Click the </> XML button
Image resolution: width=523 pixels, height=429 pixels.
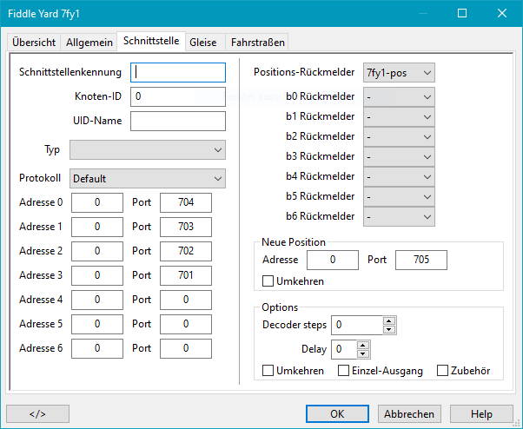pos(37,414)
